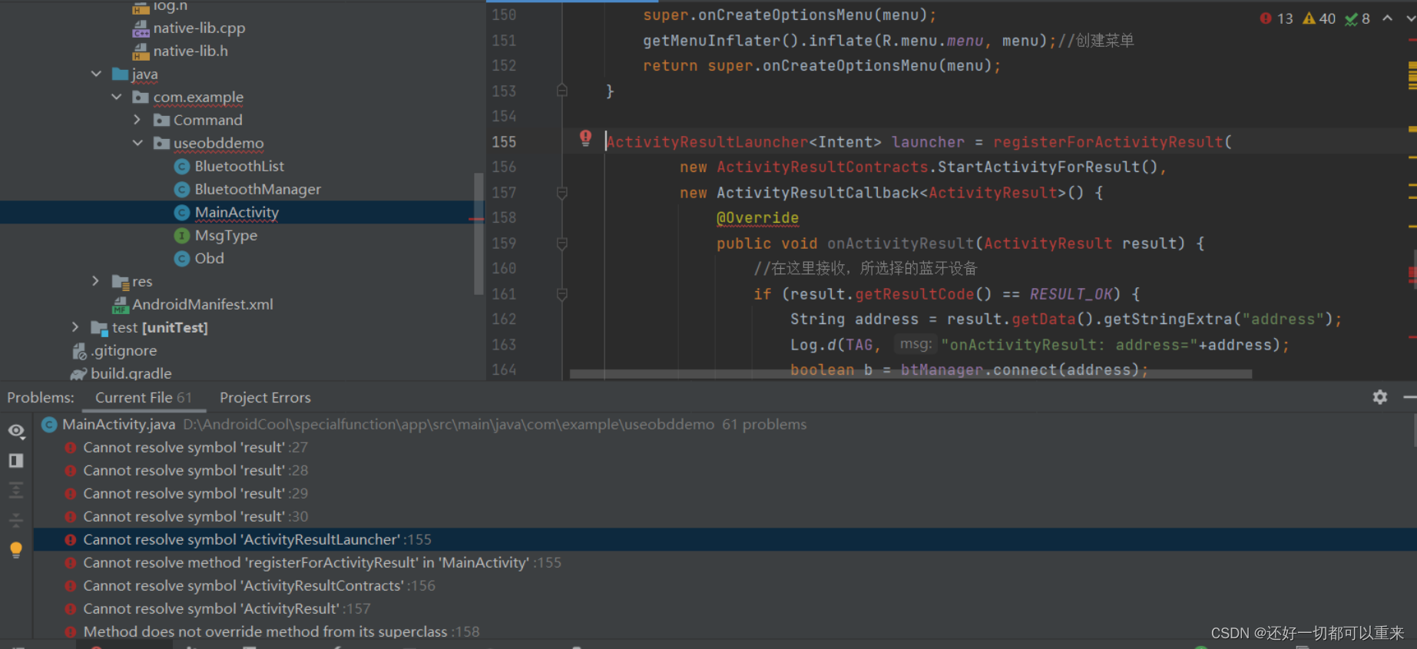Open build.gradle file
Image resolution: width=1417 pixels, height=649 pixels.
(131, 373)
